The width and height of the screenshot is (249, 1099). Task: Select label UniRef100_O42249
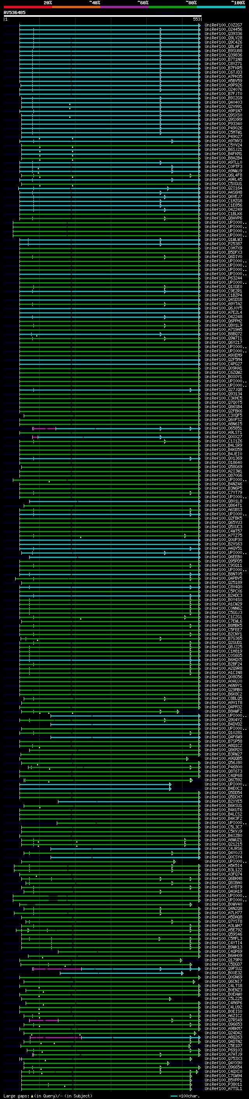(223, 209)
